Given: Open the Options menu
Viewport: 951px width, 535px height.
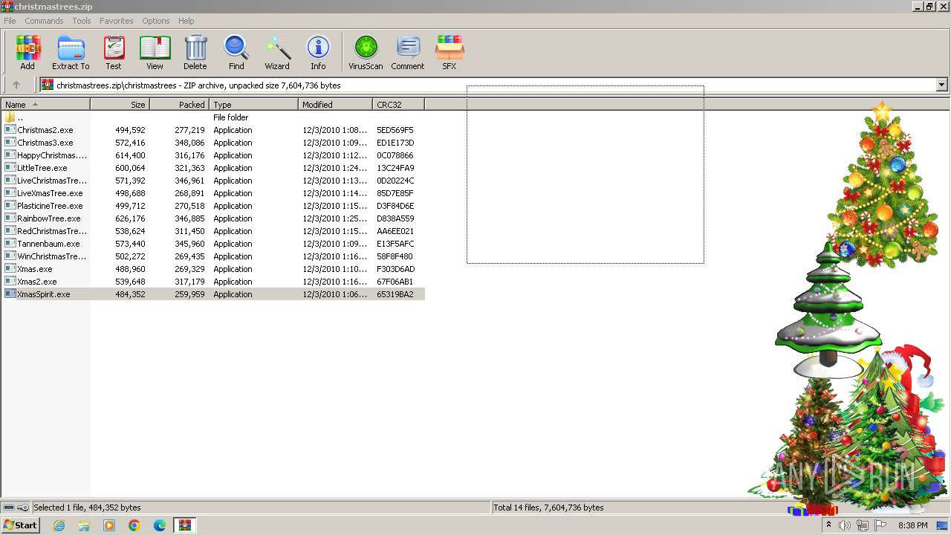Looking at the screenshot, I should click(x=156, y=21).
